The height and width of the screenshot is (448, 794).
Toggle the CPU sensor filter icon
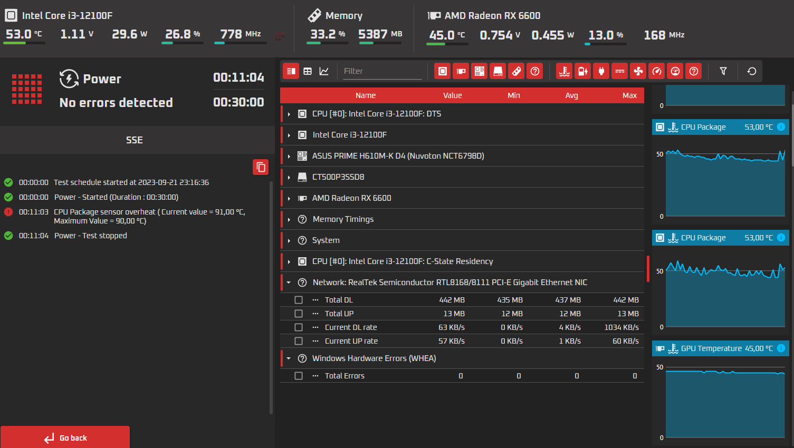[x=443, y=71]
